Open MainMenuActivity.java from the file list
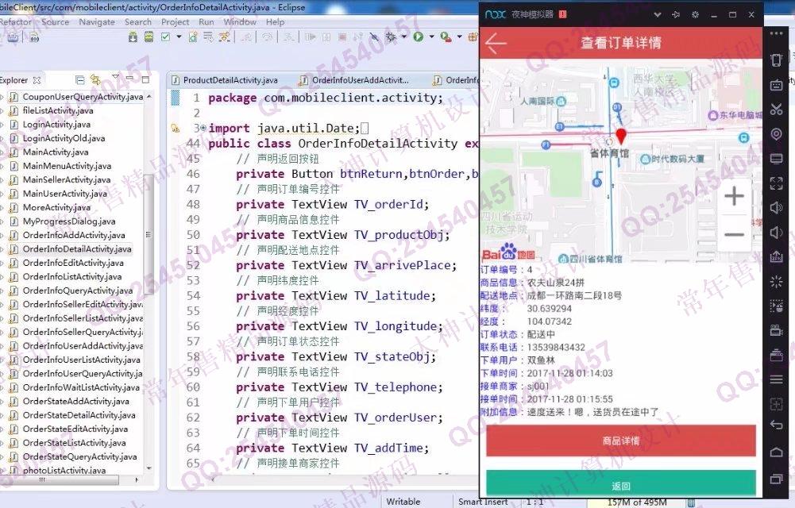Viewport: 795px width, 508px height. [x=67, y=166]
